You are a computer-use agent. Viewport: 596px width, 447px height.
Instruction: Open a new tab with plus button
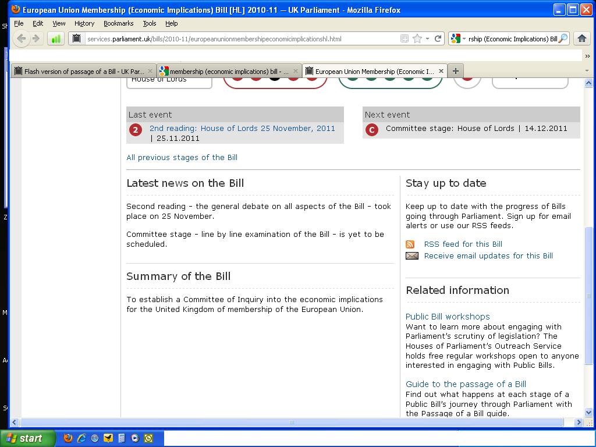click(x=456, y=71)
